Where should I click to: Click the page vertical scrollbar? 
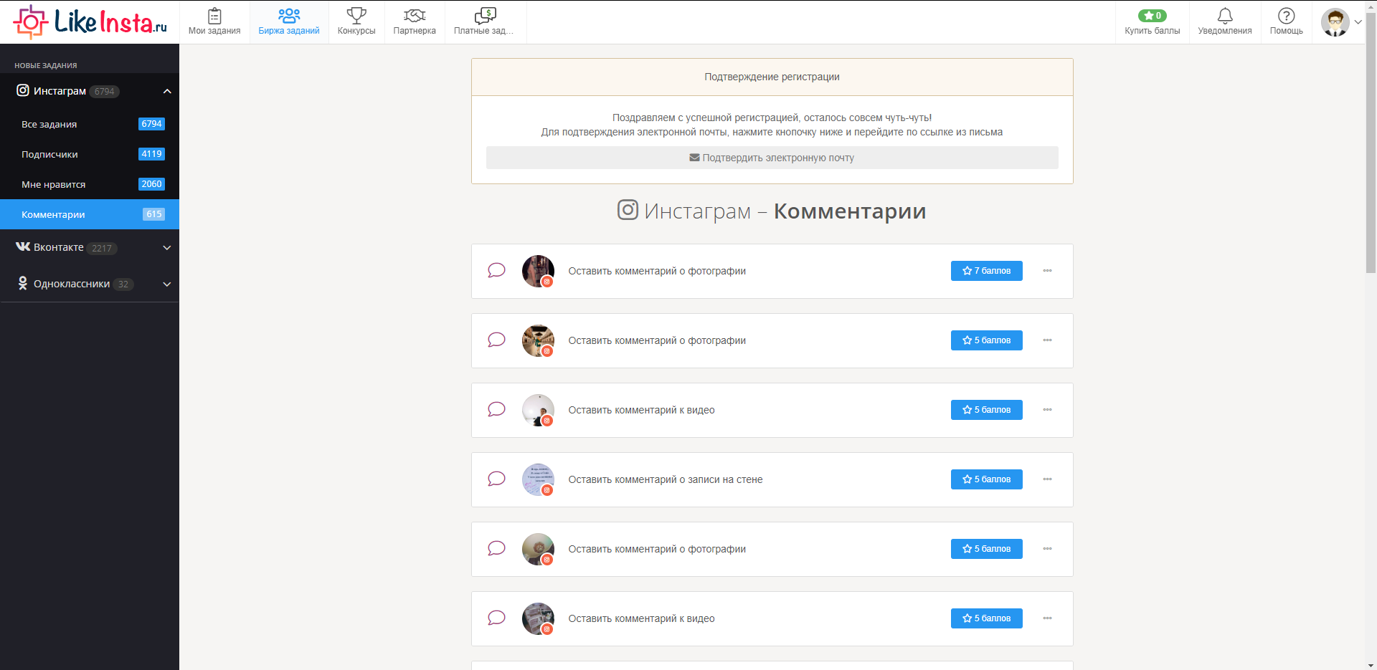1371,143
